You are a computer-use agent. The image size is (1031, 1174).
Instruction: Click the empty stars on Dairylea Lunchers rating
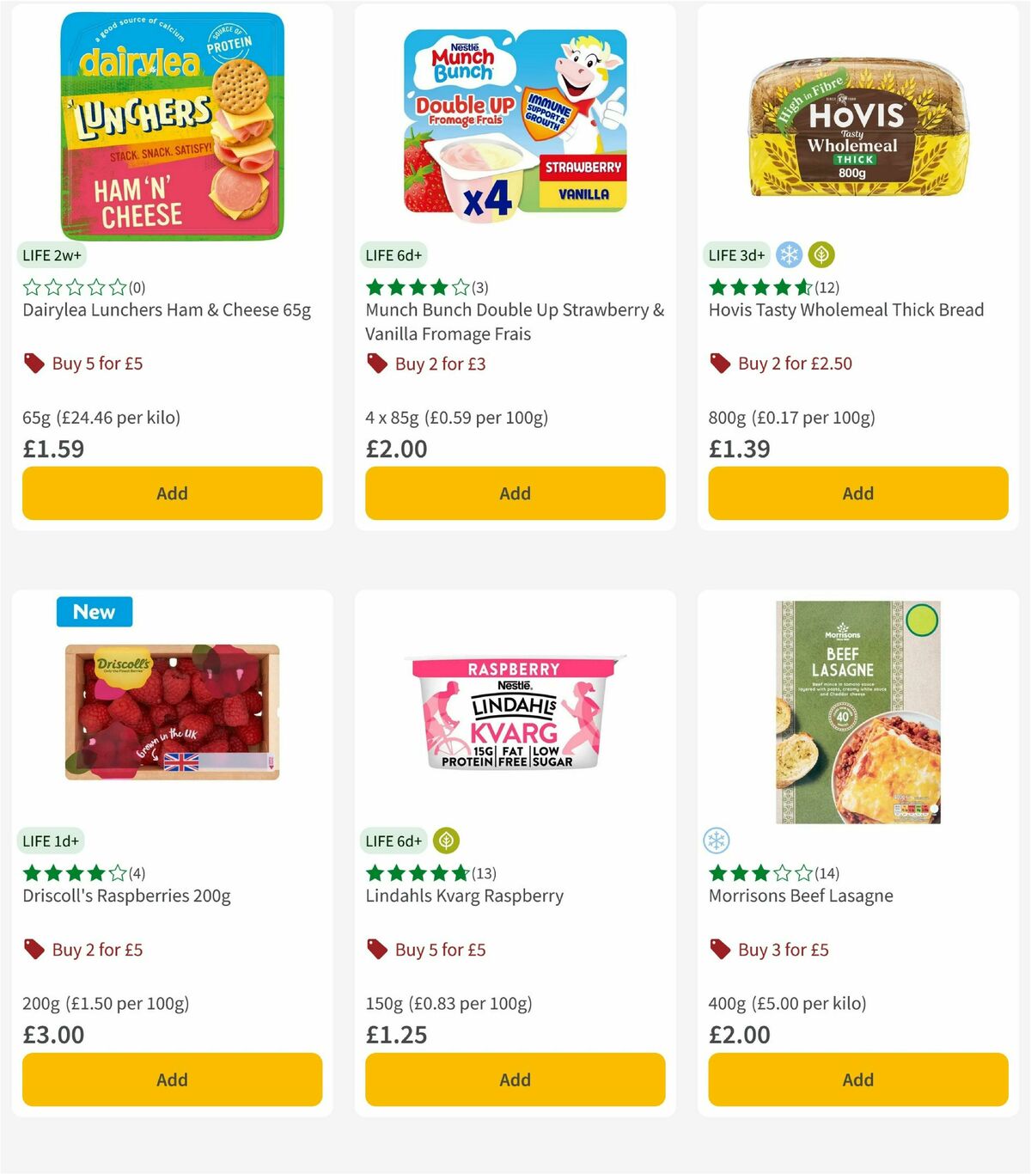73,287
